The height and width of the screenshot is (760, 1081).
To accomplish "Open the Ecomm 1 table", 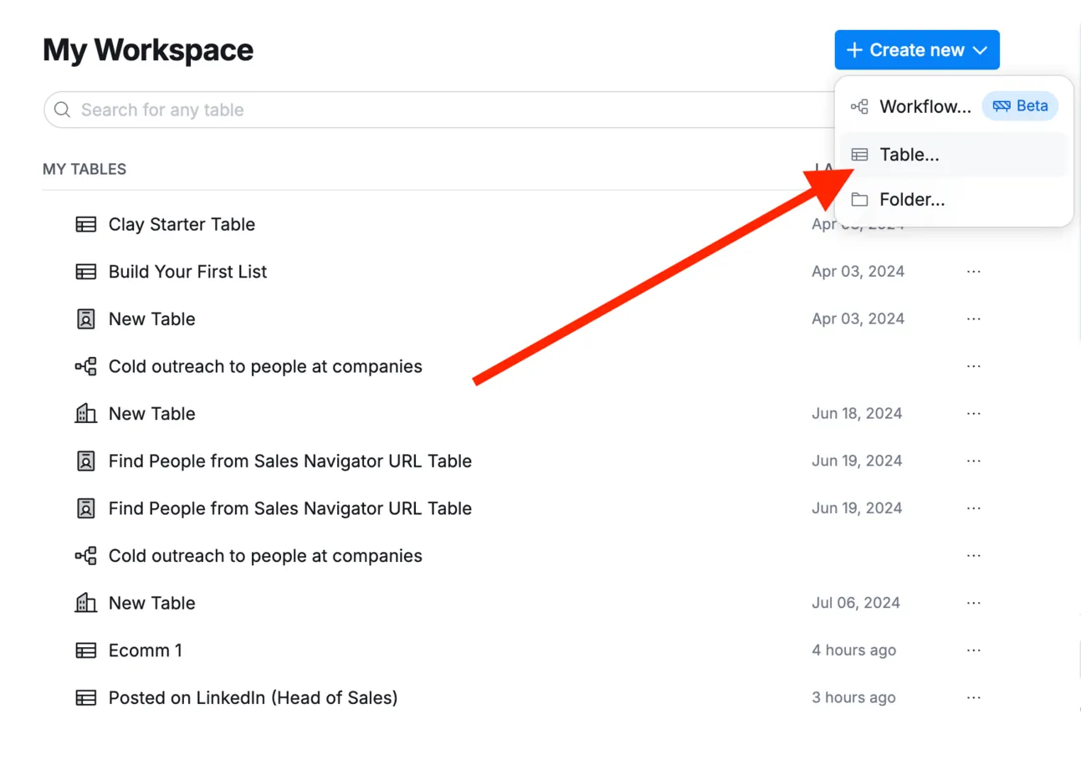I will pyautogui.click(x=145, y=650).
